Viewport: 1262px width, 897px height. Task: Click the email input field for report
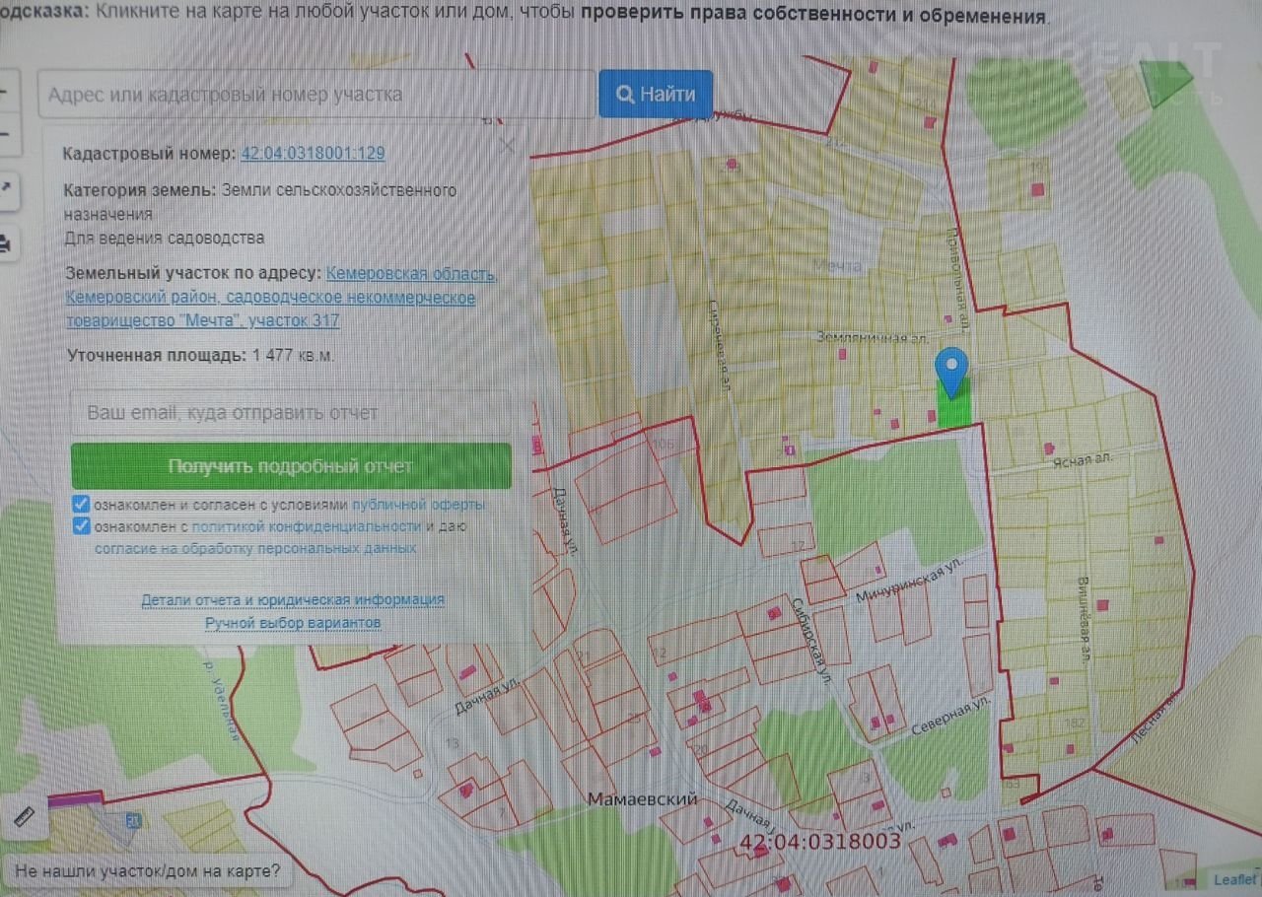pyautogui.click(x=291, y=413)
